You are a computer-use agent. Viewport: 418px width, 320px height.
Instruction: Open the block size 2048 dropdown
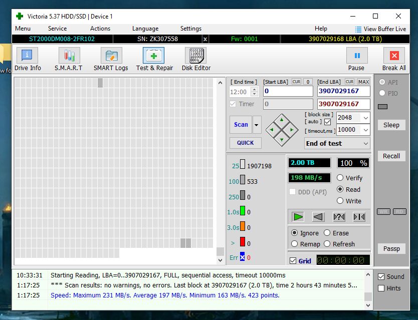click(x=366, y=118)
